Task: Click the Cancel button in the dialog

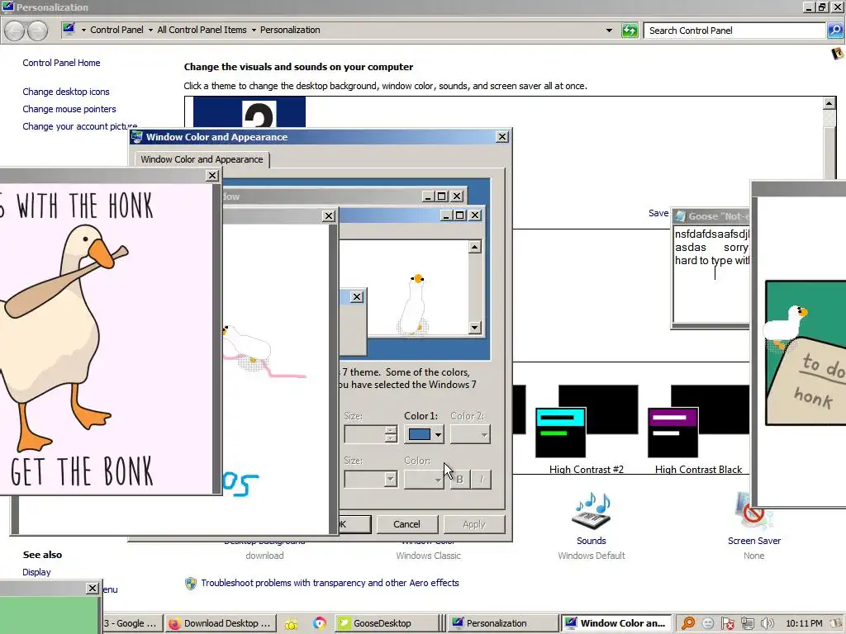Action: click(406, 524)
